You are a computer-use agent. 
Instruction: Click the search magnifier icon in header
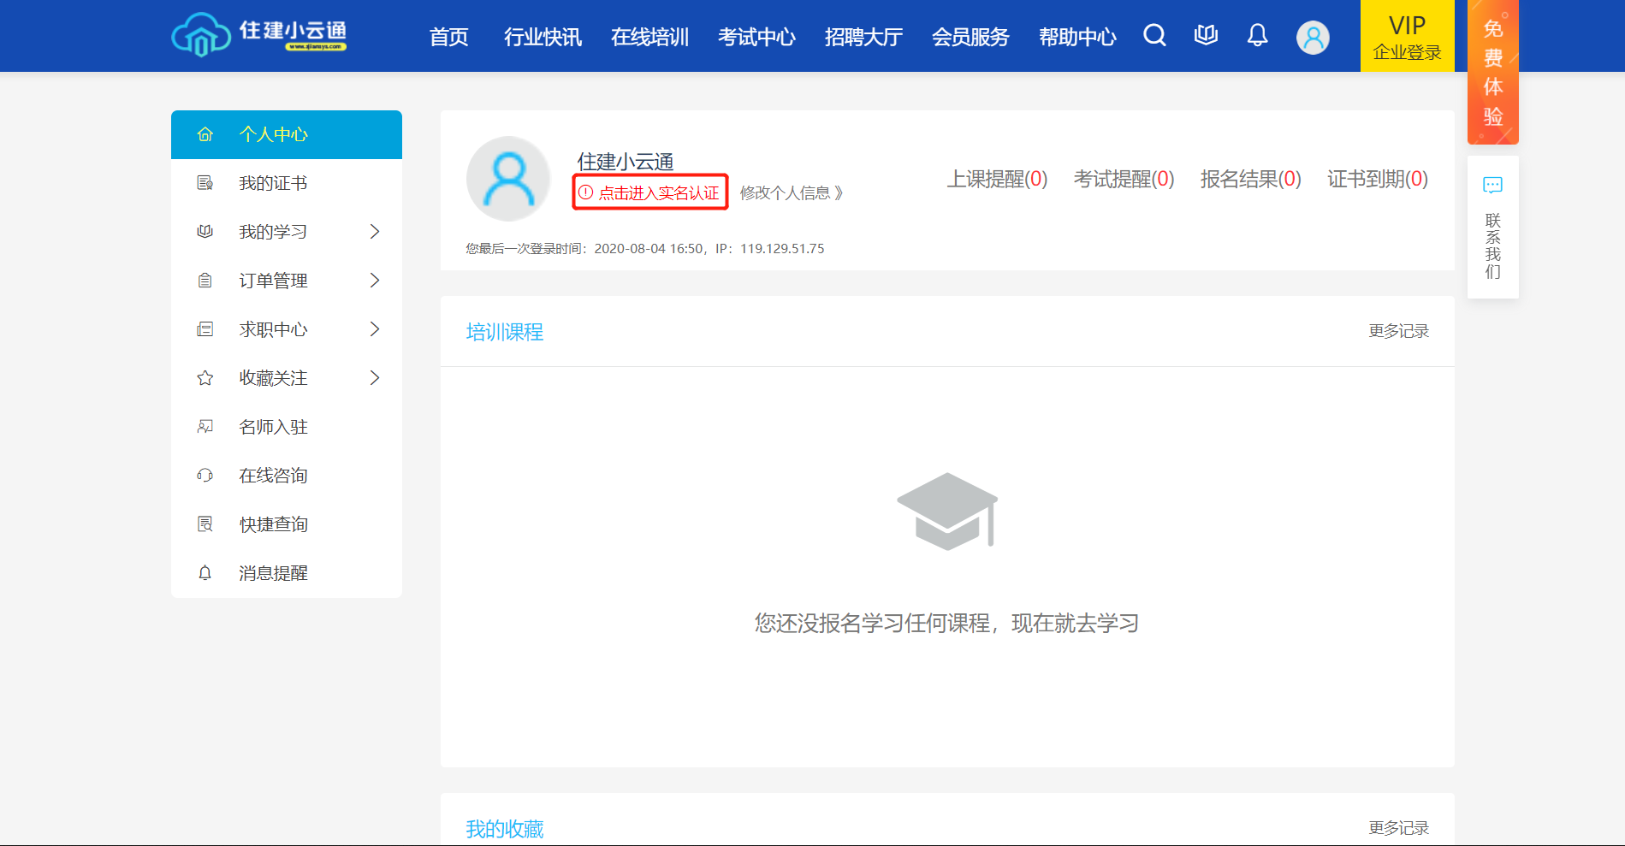[1154, 35]
